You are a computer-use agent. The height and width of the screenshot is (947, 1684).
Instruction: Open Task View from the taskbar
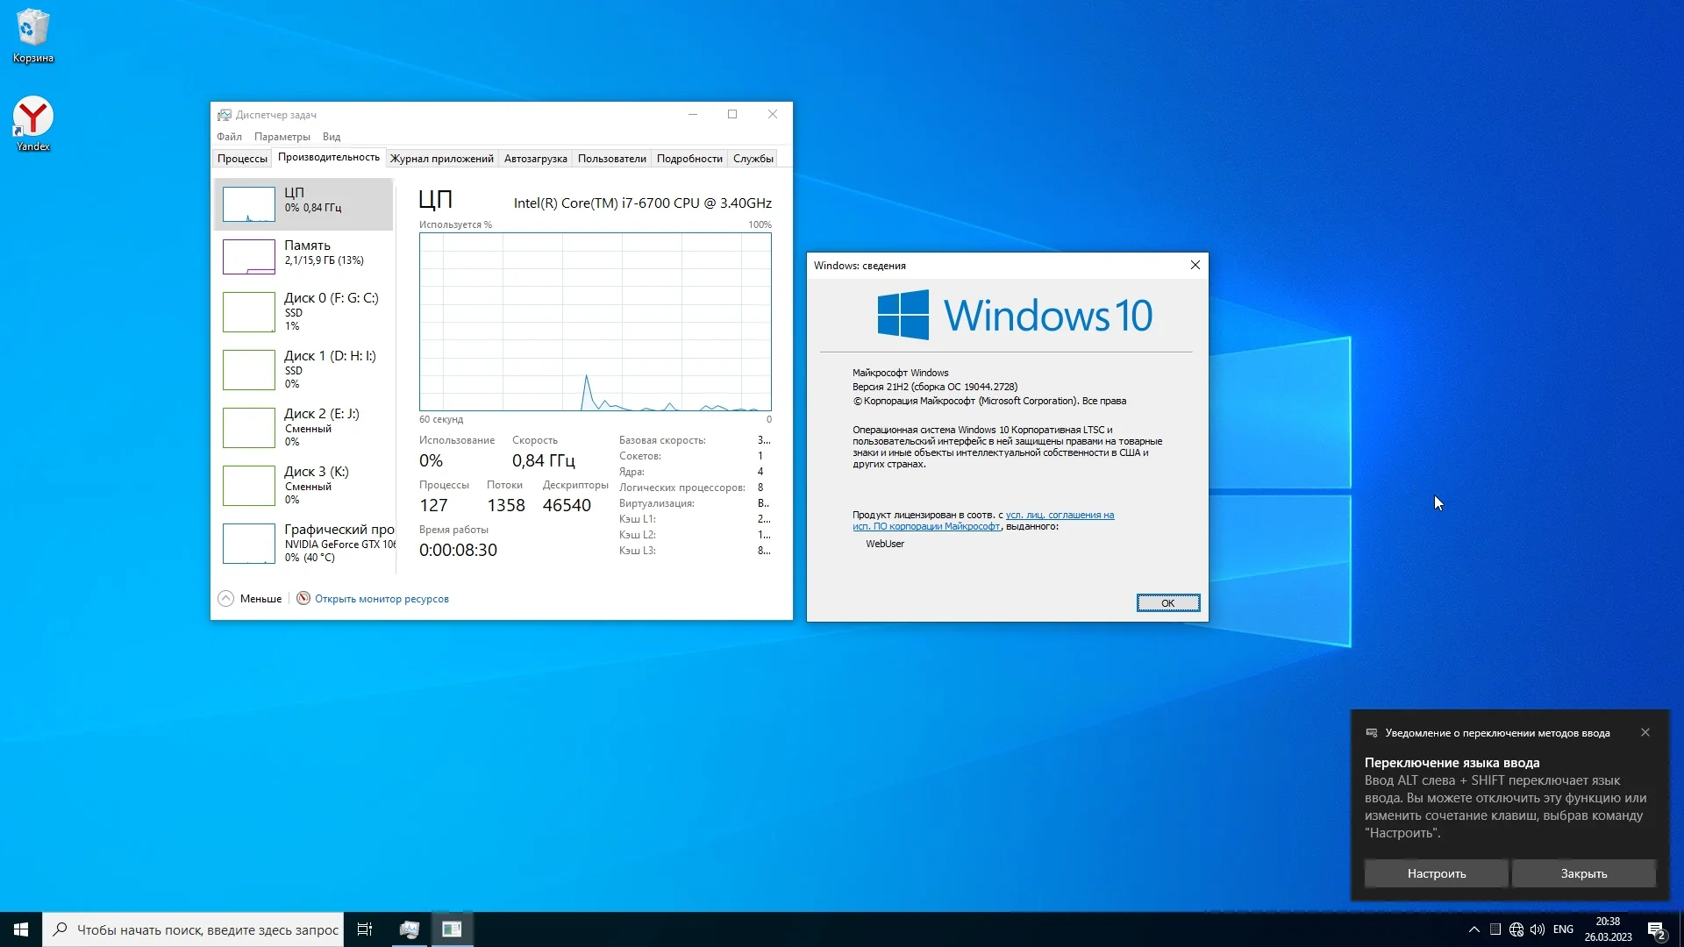pos(365,929)
